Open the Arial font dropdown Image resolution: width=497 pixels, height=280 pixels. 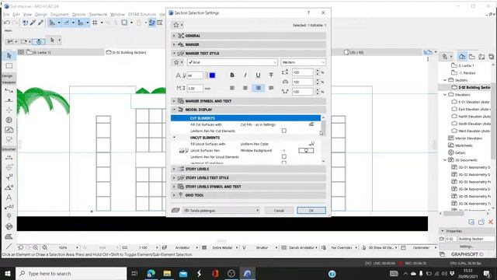[232, 62]
